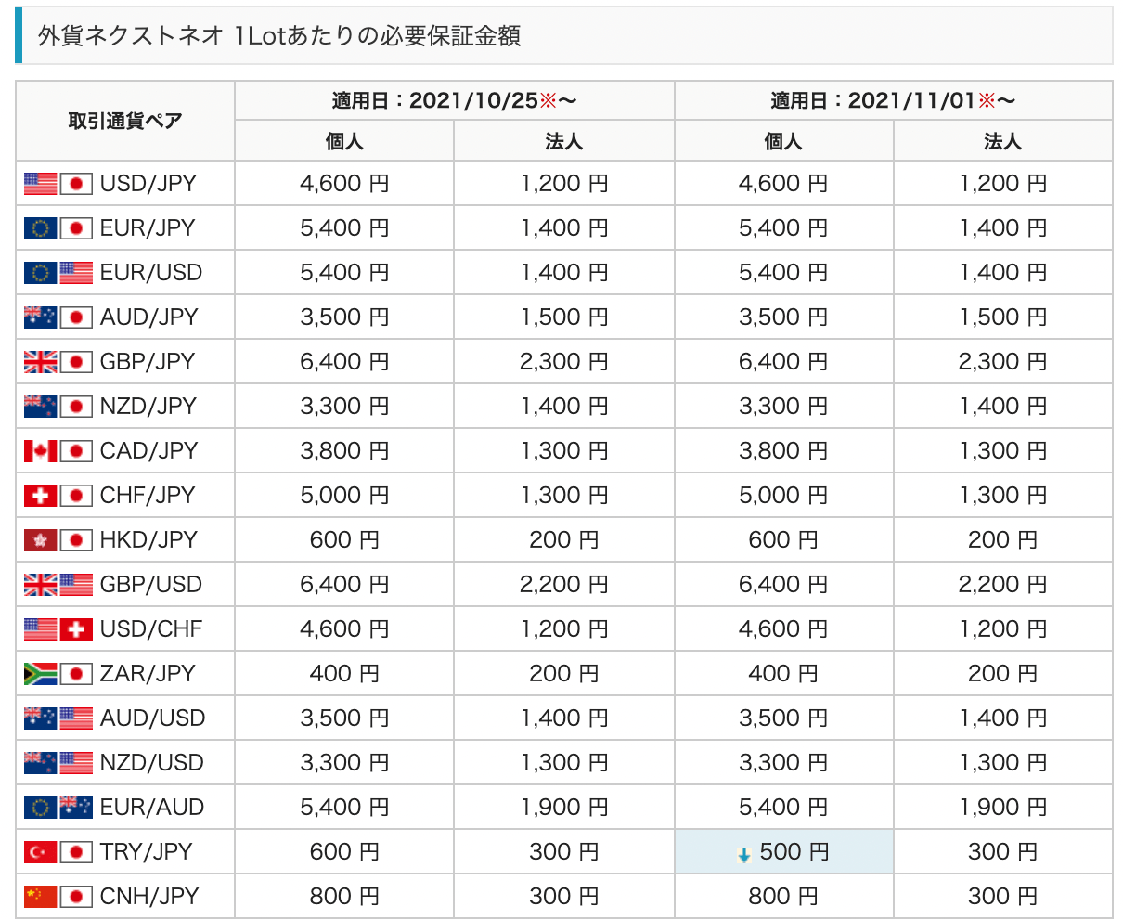Click the New Zealand flag beside NZD/JPY

pos(41,407)
